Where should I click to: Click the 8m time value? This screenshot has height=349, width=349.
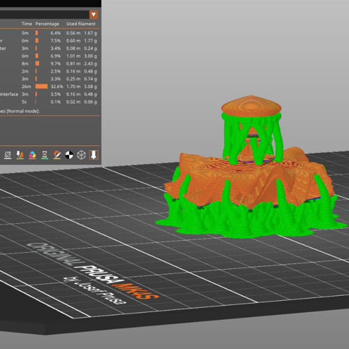pos(25,64)
